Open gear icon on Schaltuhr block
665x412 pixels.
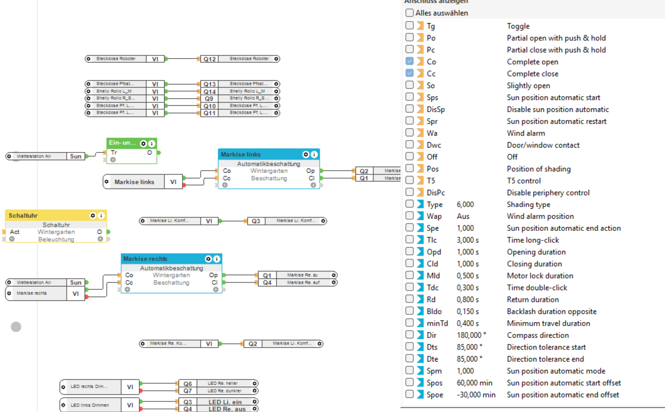point(93,216)
